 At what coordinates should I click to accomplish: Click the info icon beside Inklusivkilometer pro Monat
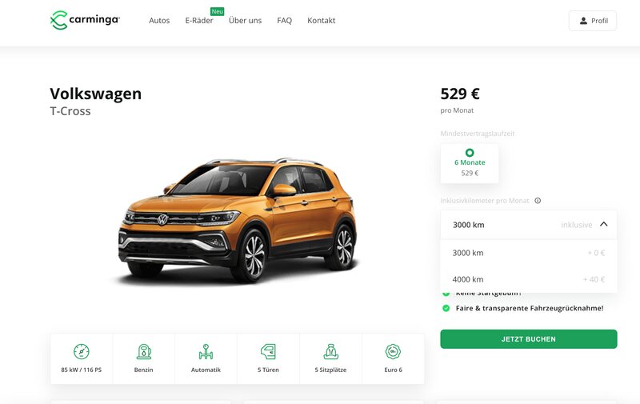point(538,200)
